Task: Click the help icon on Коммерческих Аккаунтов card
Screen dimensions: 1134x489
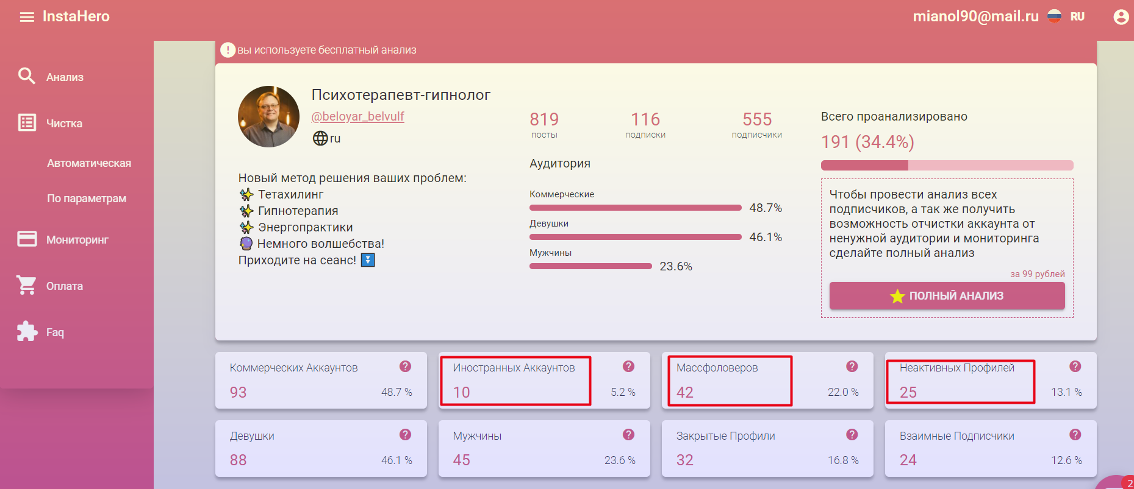Action: [405, 367]
